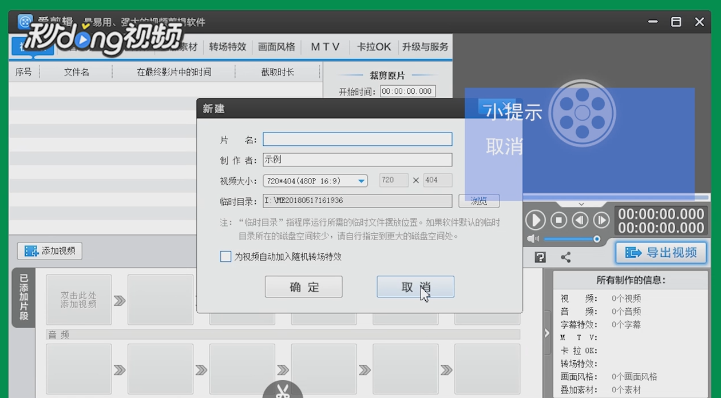This screenshot has height=398, width=721.
Task: Click the 所有制作的信息 heading
Action: coord(631,280)
